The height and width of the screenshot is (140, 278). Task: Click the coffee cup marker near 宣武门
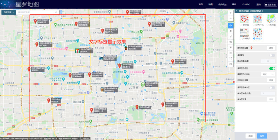pos(102,90)
